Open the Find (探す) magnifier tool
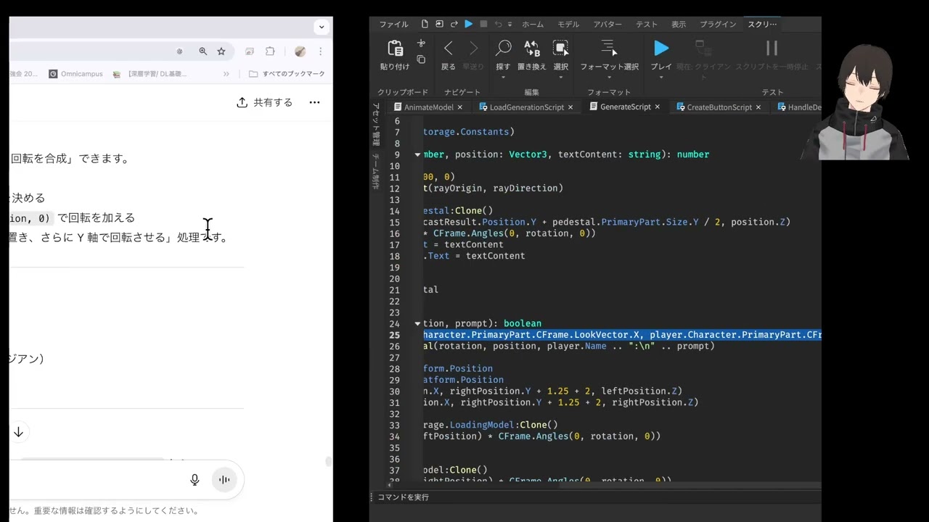This screenshot has width=929, height=522. coord(503,49)
